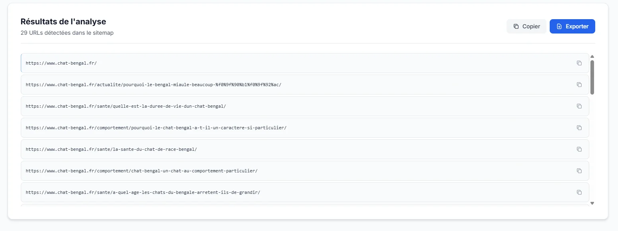Click copy icon for pourquoi-le-bengal-miaule-beaucoup URL
This screenshot has height=231, width=618.
coord(579,85)
